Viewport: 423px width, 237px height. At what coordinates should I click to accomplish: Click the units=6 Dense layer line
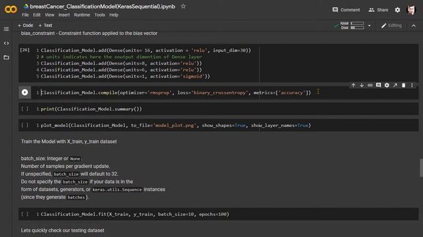pos(121,70)
